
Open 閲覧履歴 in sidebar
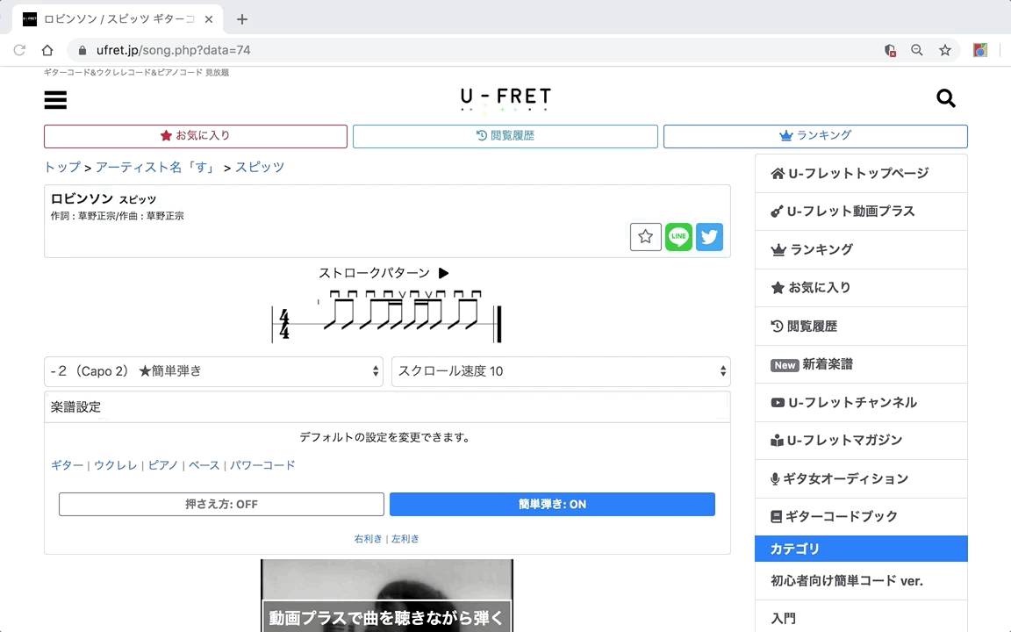click(x=861, y=327)
